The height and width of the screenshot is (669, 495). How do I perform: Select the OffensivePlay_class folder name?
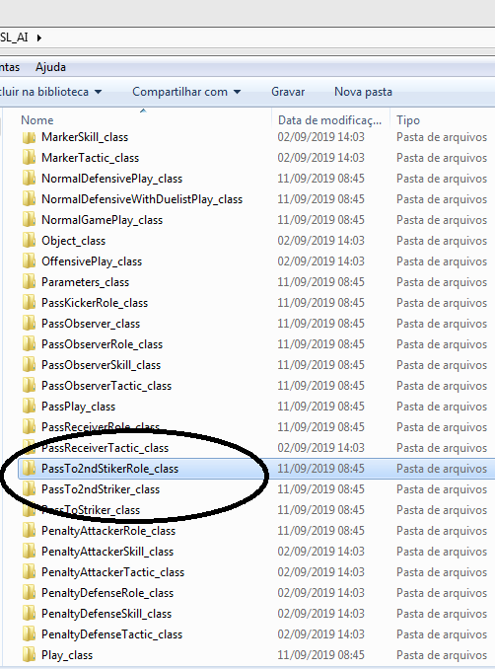coord(92,261)
